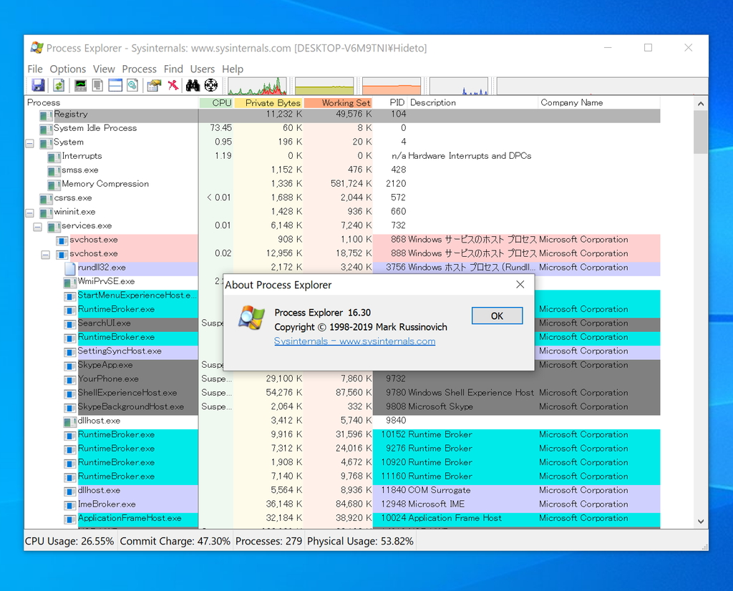The width and height of the screenshot is (733, 591).
Task: Open the System Information icon
Action: click(x=79, y=85)
